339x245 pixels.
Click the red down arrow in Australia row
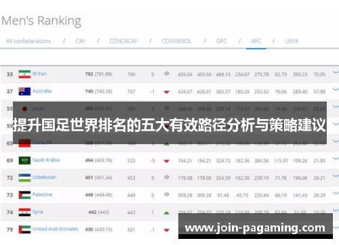pos(167,92)
